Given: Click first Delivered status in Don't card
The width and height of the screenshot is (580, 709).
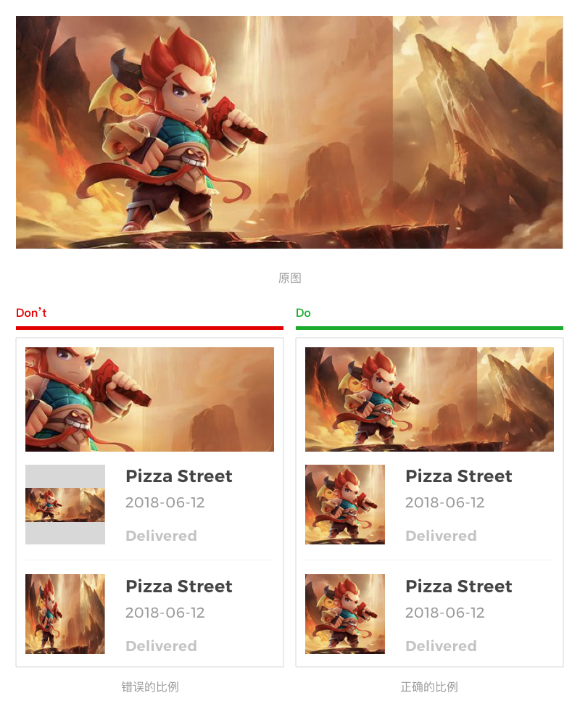Looking at the screenshot, I should pos(162,536).
